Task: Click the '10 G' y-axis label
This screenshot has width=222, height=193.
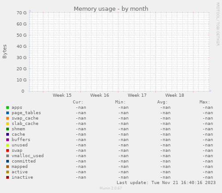Action: click(21, 80)
